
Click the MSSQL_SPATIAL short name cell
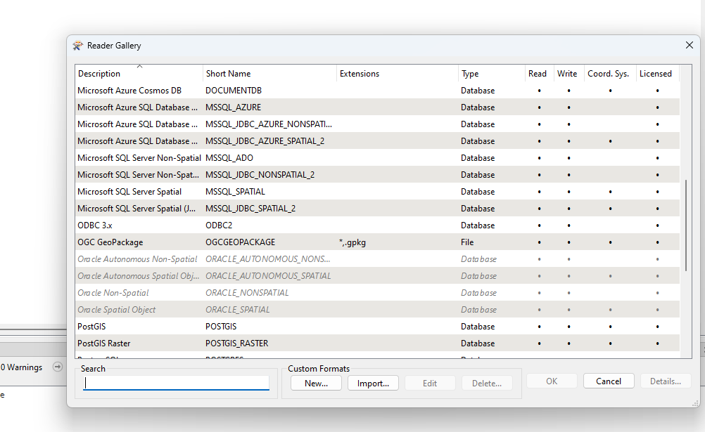tap(235, 191)
